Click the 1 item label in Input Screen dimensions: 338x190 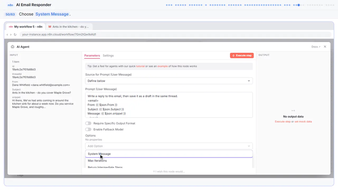coord(16,62)
